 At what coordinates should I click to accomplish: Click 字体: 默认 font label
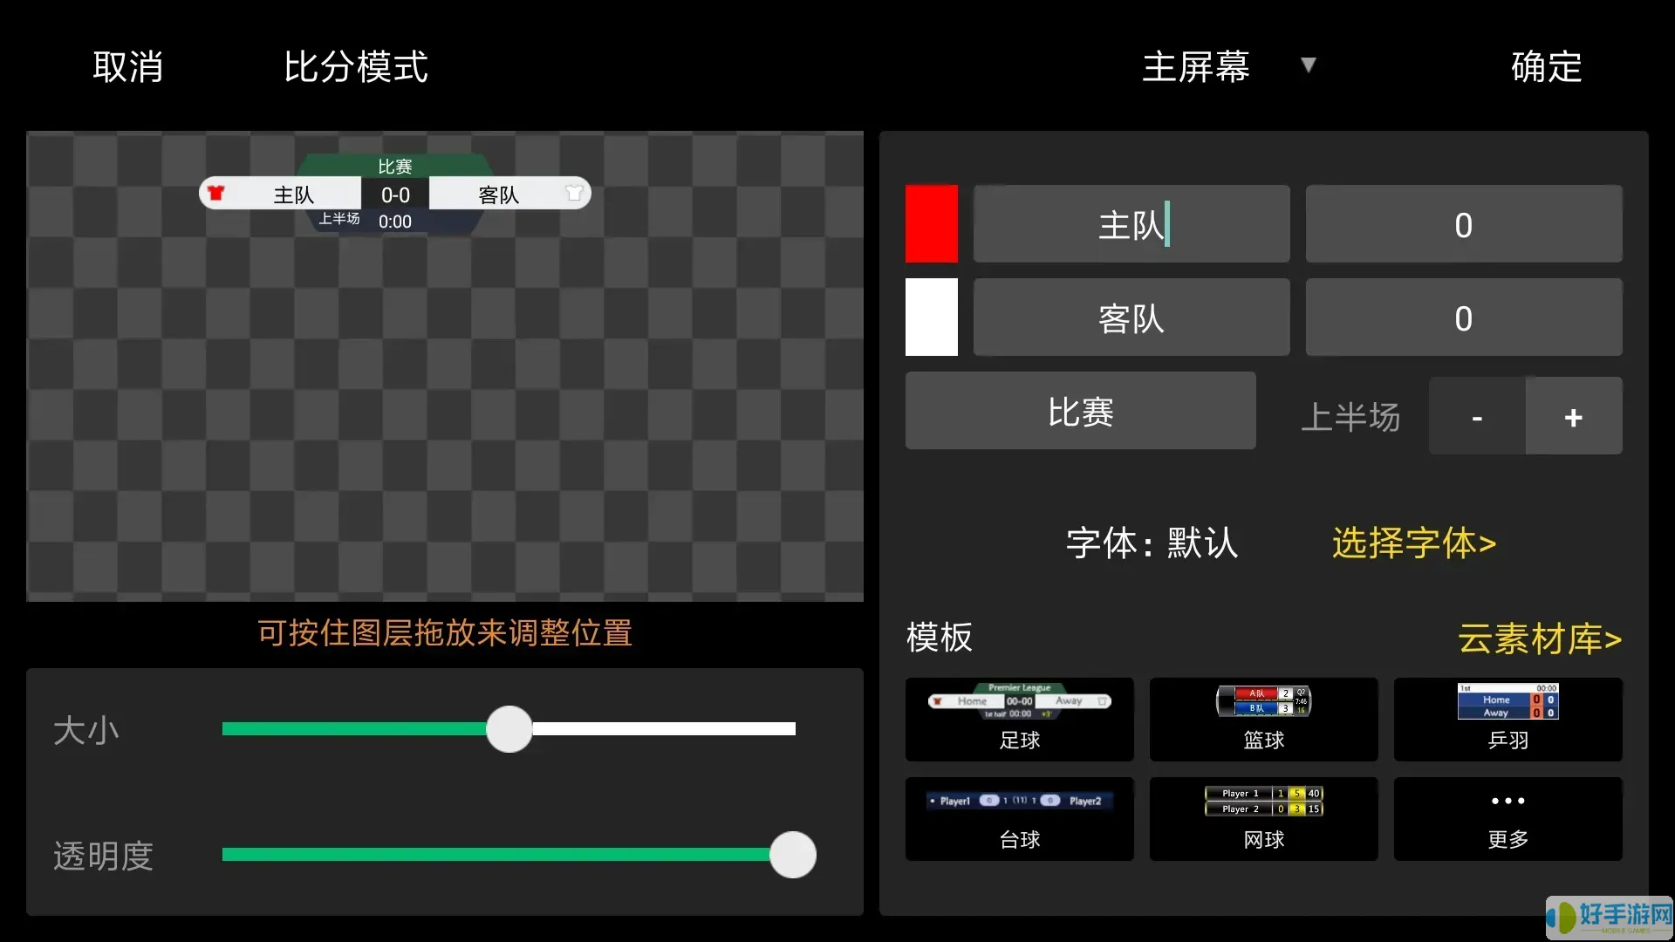point(1152,543)
